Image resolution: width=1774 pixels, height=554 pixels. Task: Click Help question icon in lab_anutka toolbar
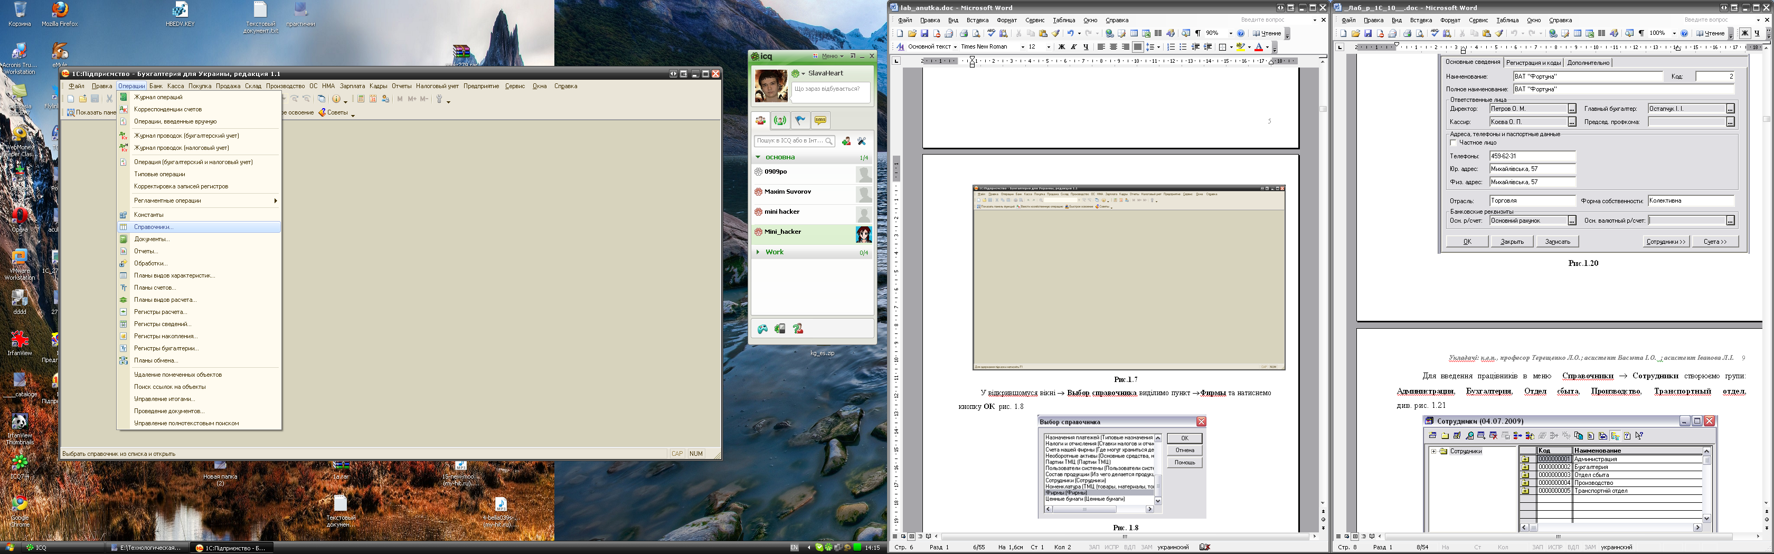1241,33
